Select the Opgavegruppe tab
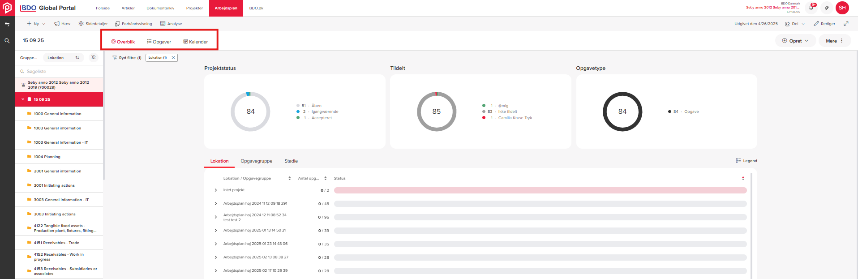 click(x=256, y=161)
